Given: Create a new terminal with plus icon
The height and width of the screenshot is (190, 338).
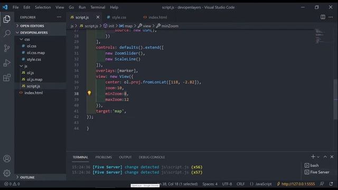Looking at the screenshot, I should click(313, 157).
